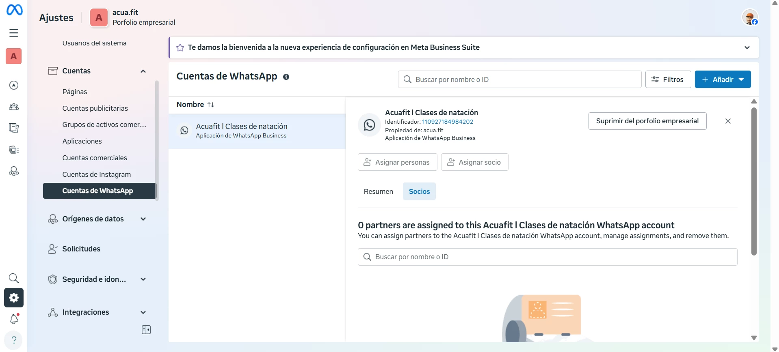The width and height of the screenshot is (779, 352).
Task: Click Asignar socio
Action: 474,162
